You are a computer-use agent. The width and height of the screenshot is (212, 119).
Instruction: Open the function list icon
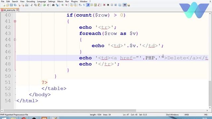[99, 5]
